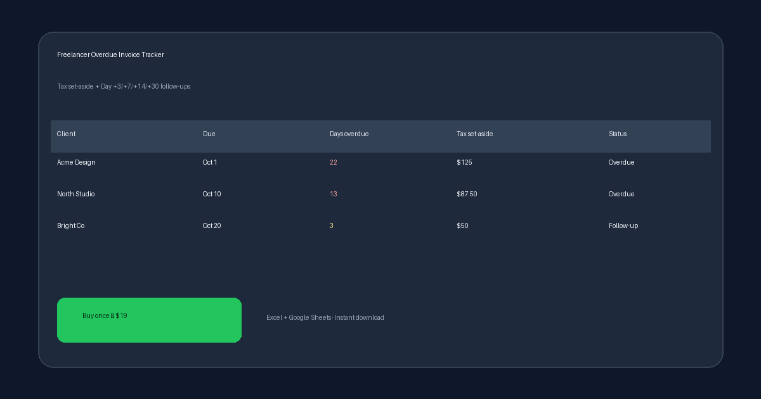Select the Tax set-aside column header
The width and height of the screenshot is (761, 399).
pos(474,134)
